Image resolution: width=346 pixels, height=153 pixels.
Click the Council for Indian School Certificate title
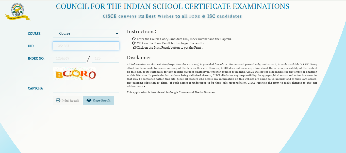(x=173, y=6)
